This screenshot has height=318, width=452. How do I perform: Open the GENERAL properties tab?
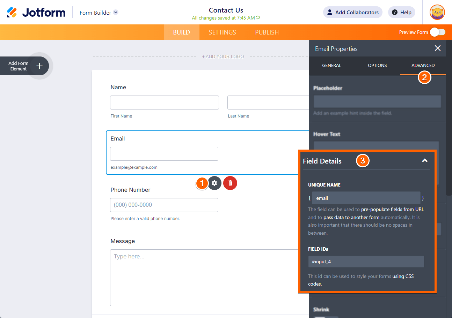point(331,66)
